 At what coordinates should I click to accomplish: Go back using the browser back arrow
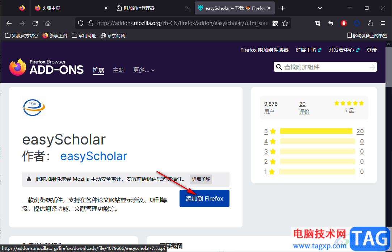tap(9, 23)
